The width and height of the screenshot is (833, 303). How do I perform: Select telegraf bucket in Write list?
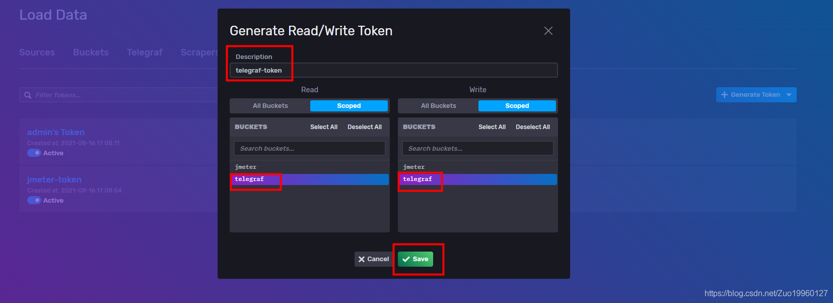coord(478,179)
